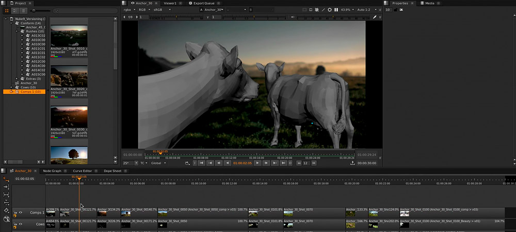Switch to the Node Graph tab

(52, 171)
